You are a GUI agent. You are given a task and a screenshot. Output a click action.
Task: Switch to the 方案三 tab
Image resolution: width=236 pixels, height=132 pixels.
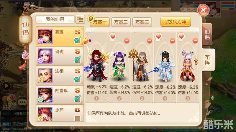pos(142,22)
